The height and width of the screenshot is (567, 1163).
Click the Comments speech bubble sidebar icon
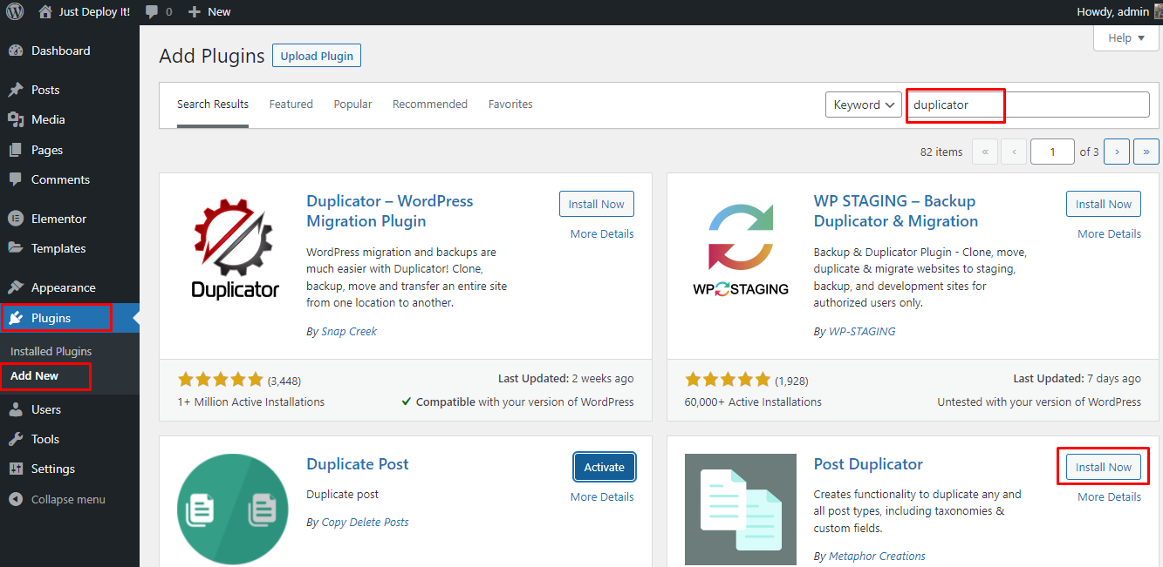click(16, 179)
